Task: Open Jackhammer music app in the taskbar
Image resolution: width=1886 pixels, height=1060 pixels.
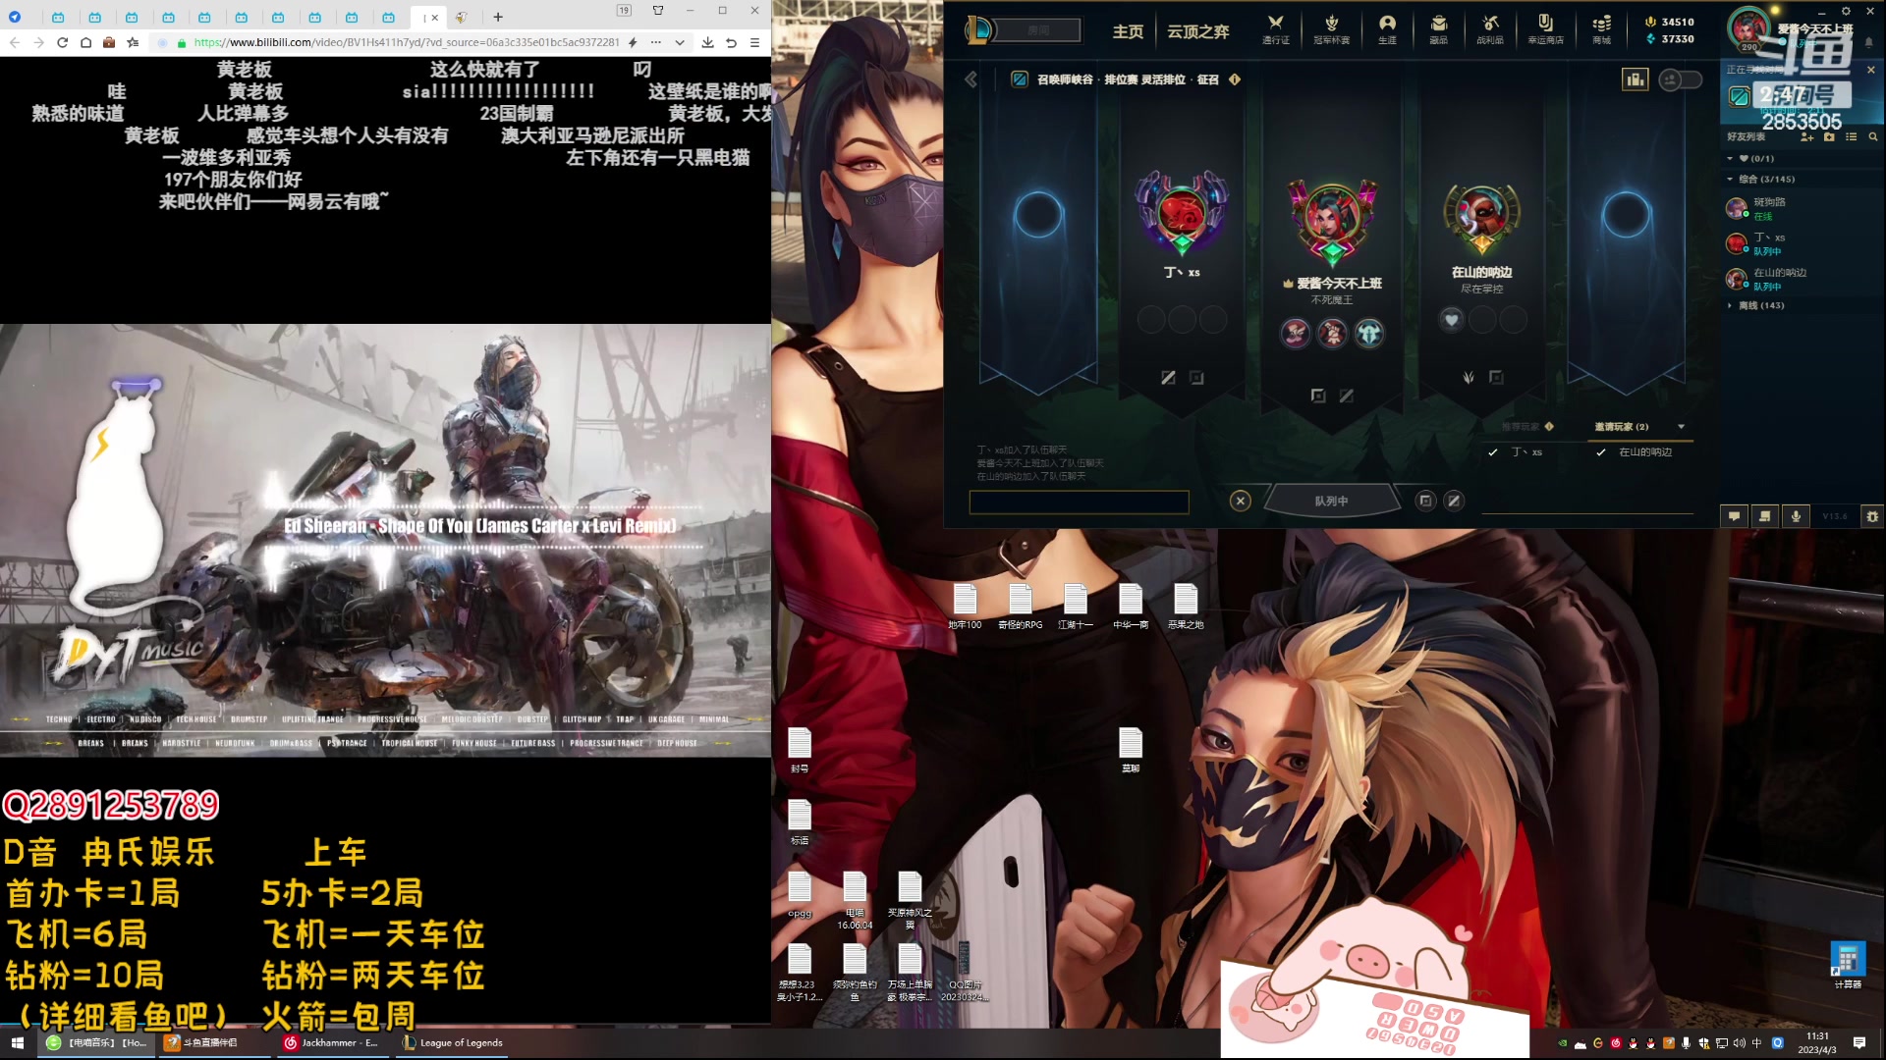Action: tap(332, 1042)
